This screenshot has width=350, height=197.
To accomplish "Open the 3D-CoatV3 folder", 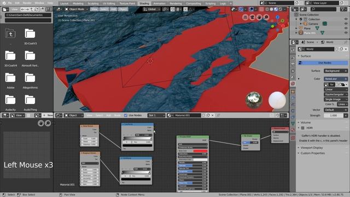I will point(30,37).
